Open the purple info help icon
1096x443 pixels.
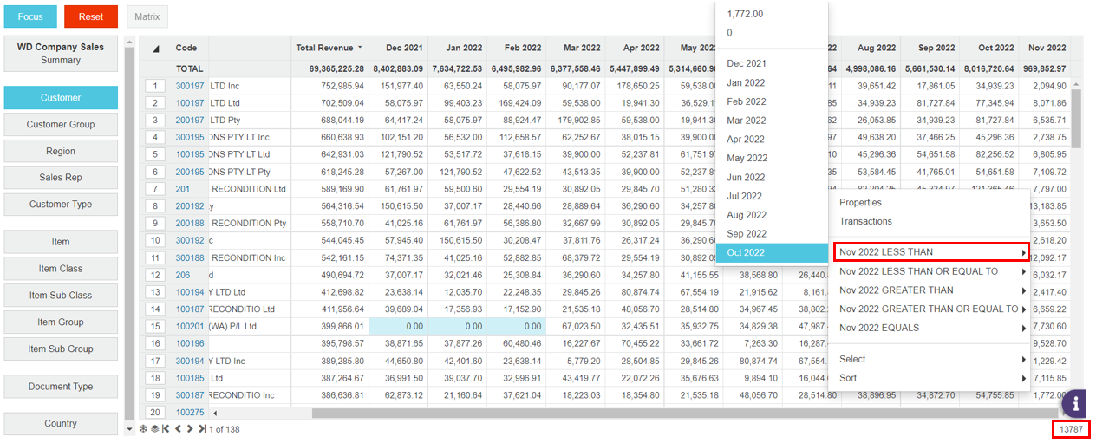pyautogui.click(x=1075, y=402)
